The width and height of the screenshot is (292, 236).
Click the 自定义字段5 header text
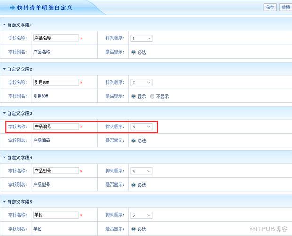[19, 202]
